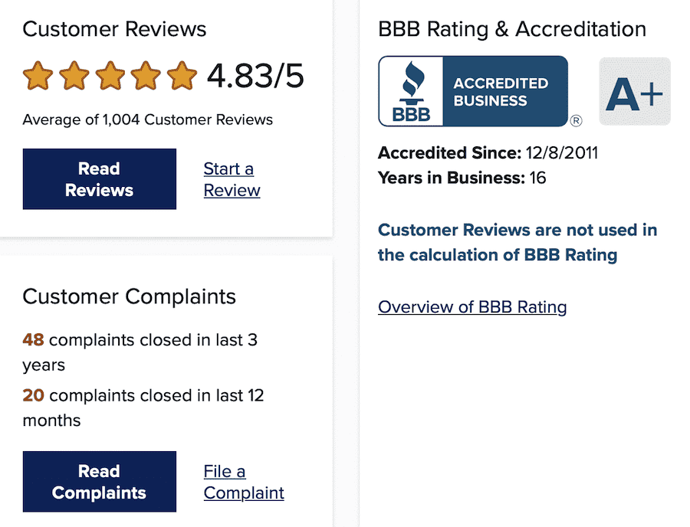The height and width of the screenshot is (527, 690).
Task: Click the 4.83/5 rating score
Action: pos(255,76)
